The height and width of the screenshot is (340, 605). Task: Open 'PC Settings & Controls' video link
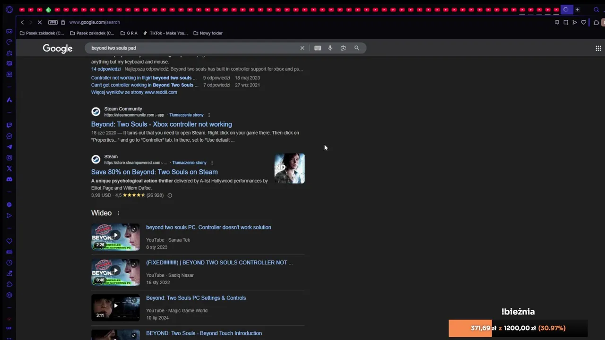[196, 298]
